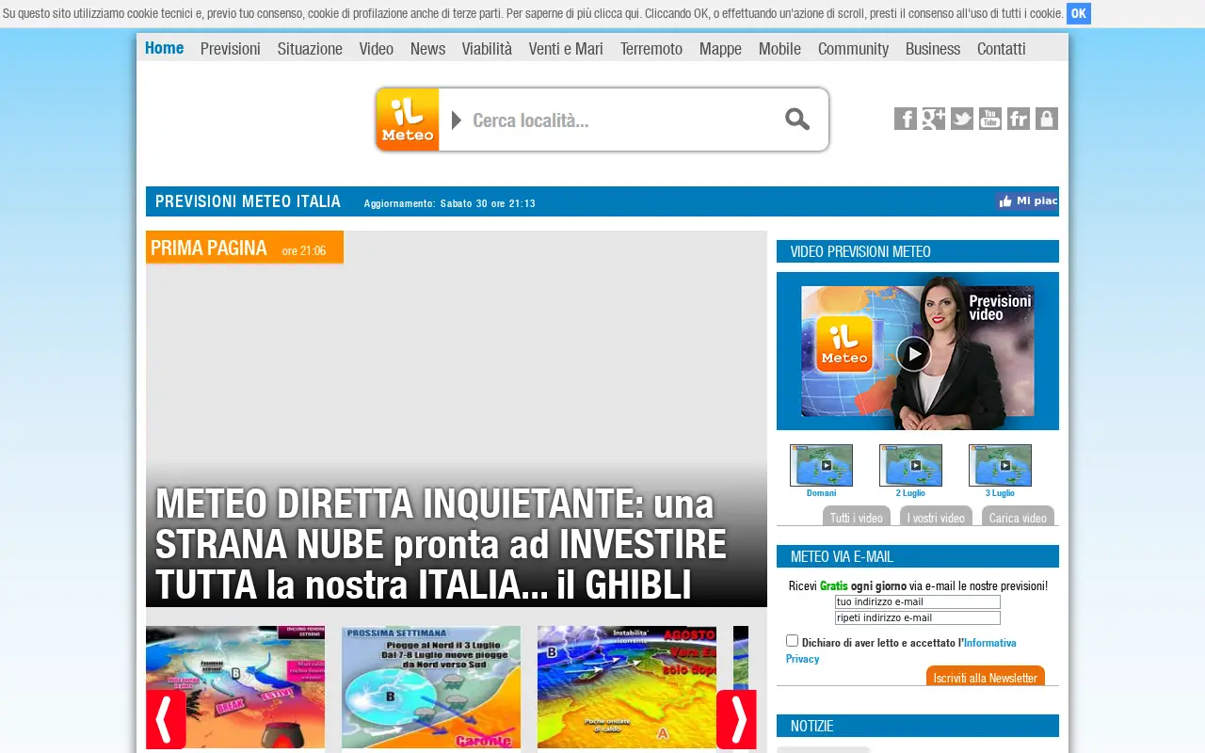Open the Mappe menu item
The image size is (1205, 753).
720,49
